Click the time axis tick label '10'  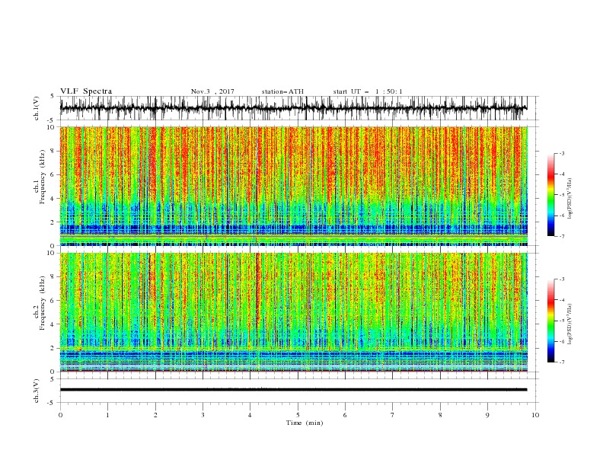535,415
